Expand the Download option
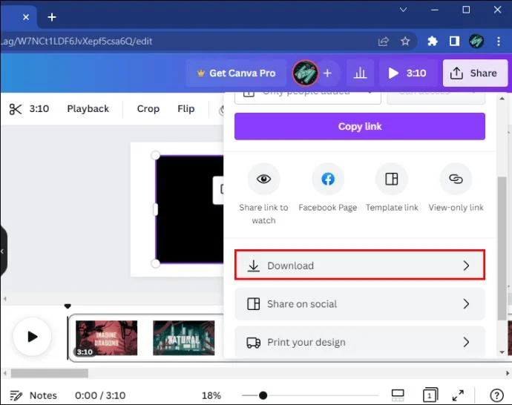The height and width of the screenshot is (405, 512). coord(360,266)
